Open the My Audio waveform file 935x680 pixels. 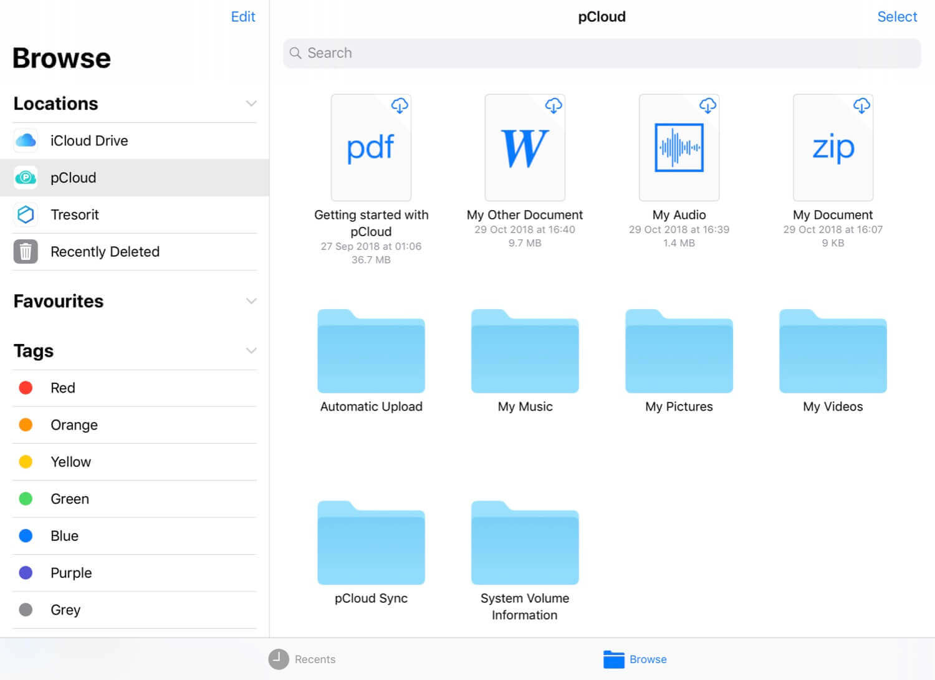point(679,148)
